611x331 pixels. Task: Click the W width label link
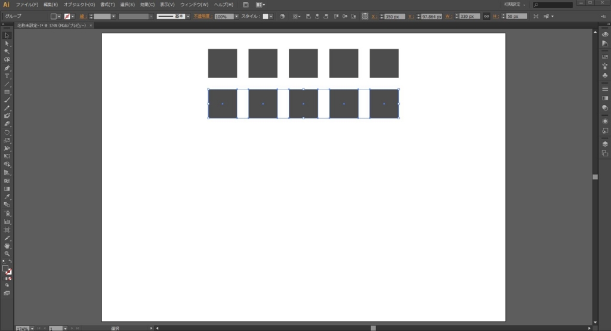pyautogui.click(x=449, y=16)
